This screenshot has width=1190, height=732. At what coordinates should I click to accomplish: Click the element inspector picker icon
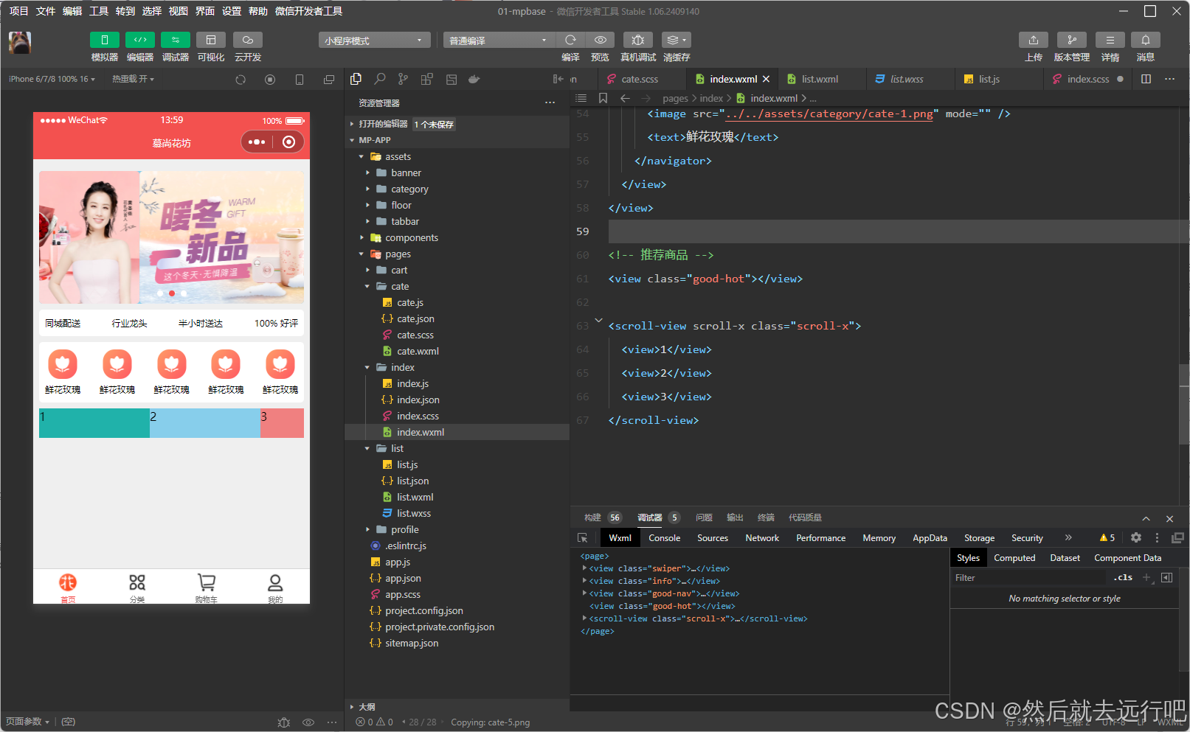coord(583,538)
